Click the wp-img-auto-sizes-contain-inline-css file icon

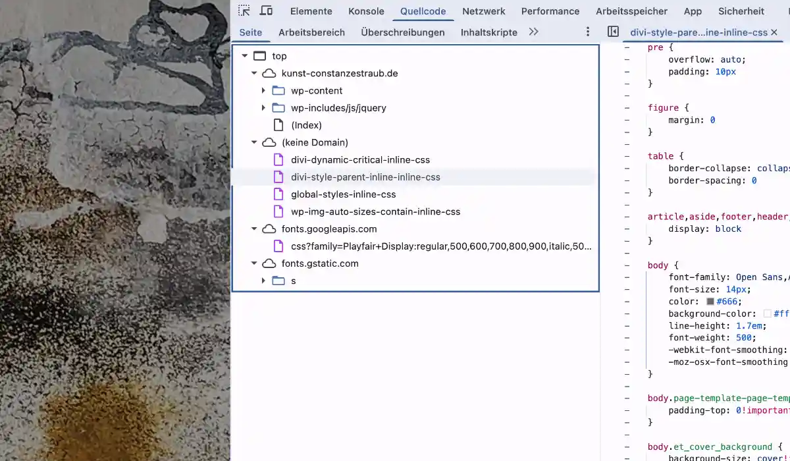point(278,211)
